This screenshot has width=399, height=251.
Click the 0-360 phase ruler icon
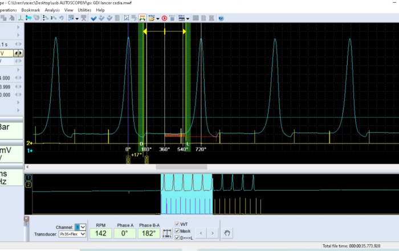click(x=167, y=233)
